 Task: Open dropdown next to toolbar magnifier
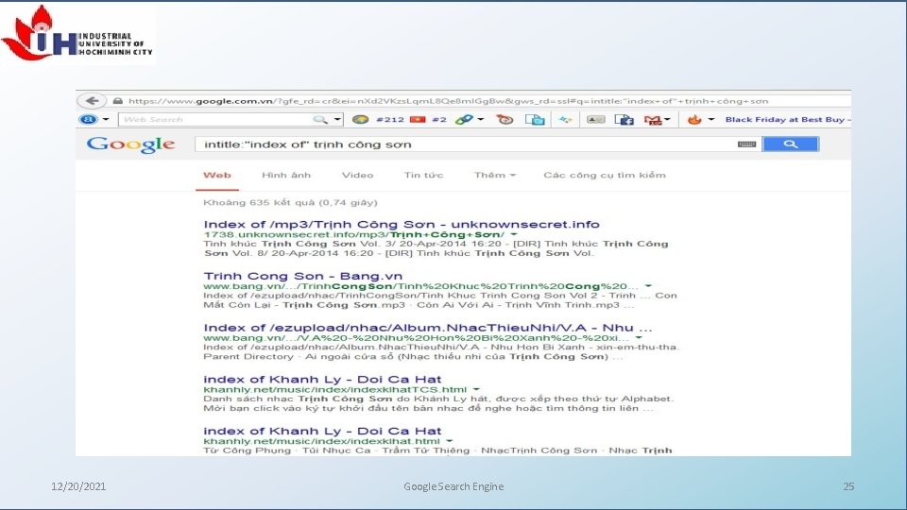coord(338,120)
